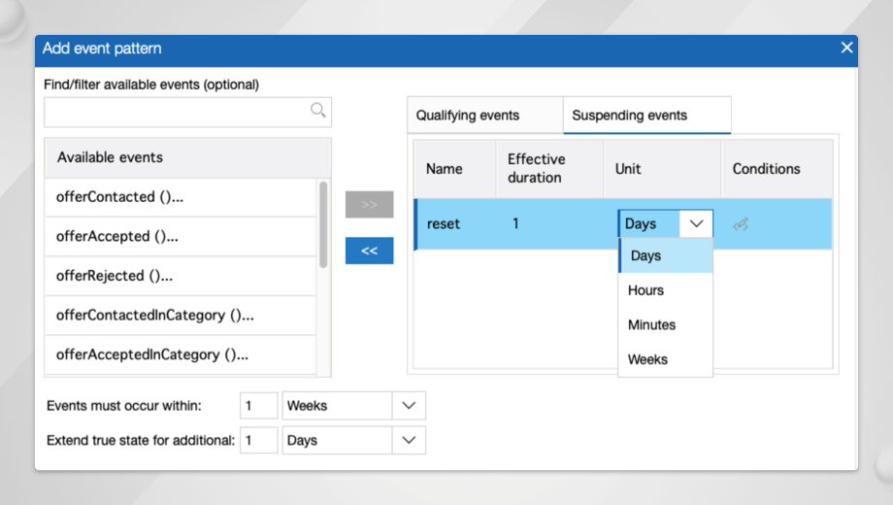Open the Weeks dropdown for events occurrence
893x505 pixels.
pos(408,406)
